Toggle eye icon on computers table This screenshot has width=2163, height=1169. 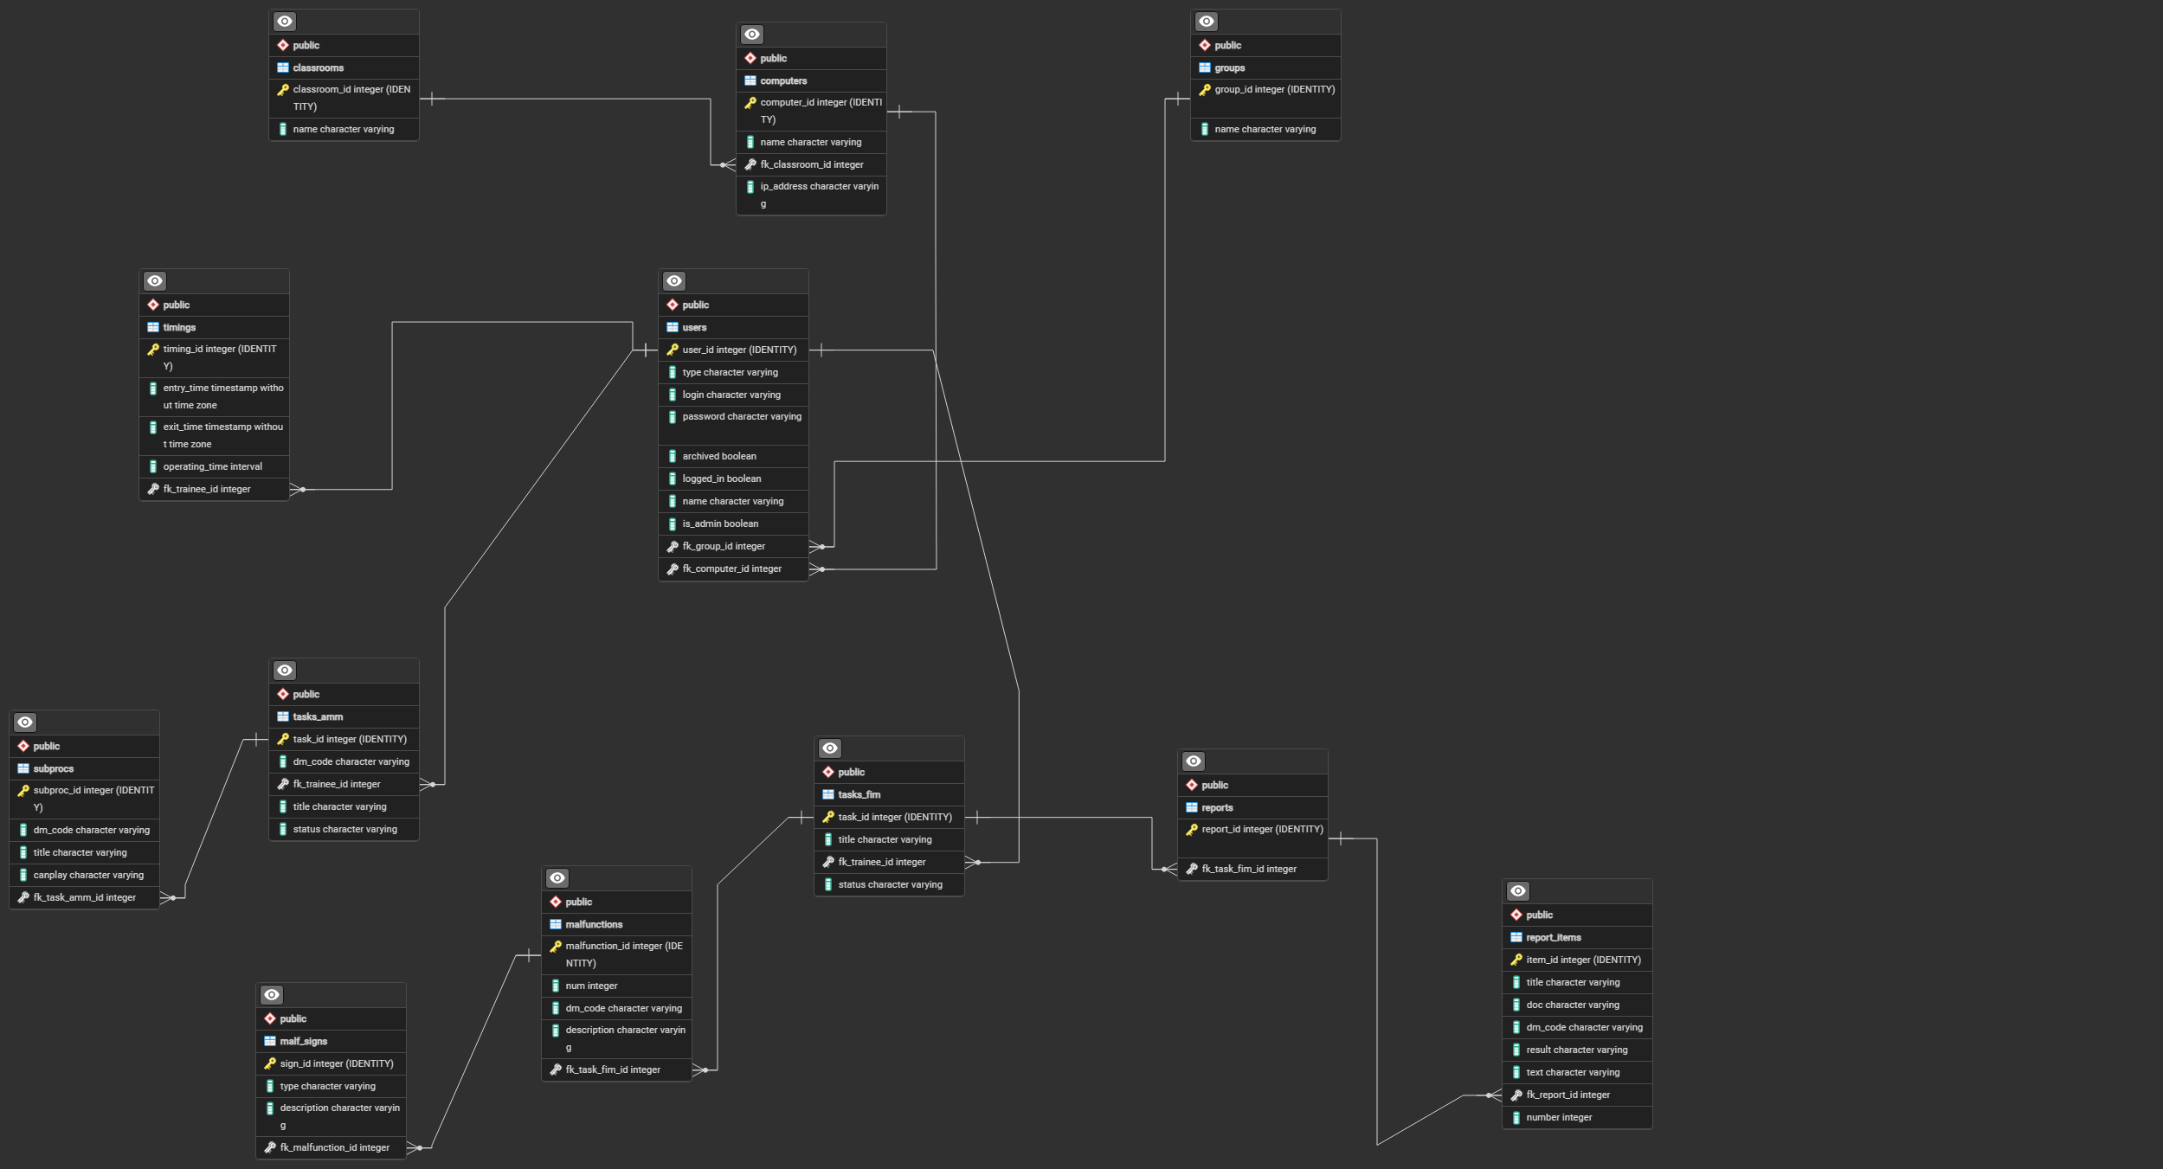(x=751, y=35)
